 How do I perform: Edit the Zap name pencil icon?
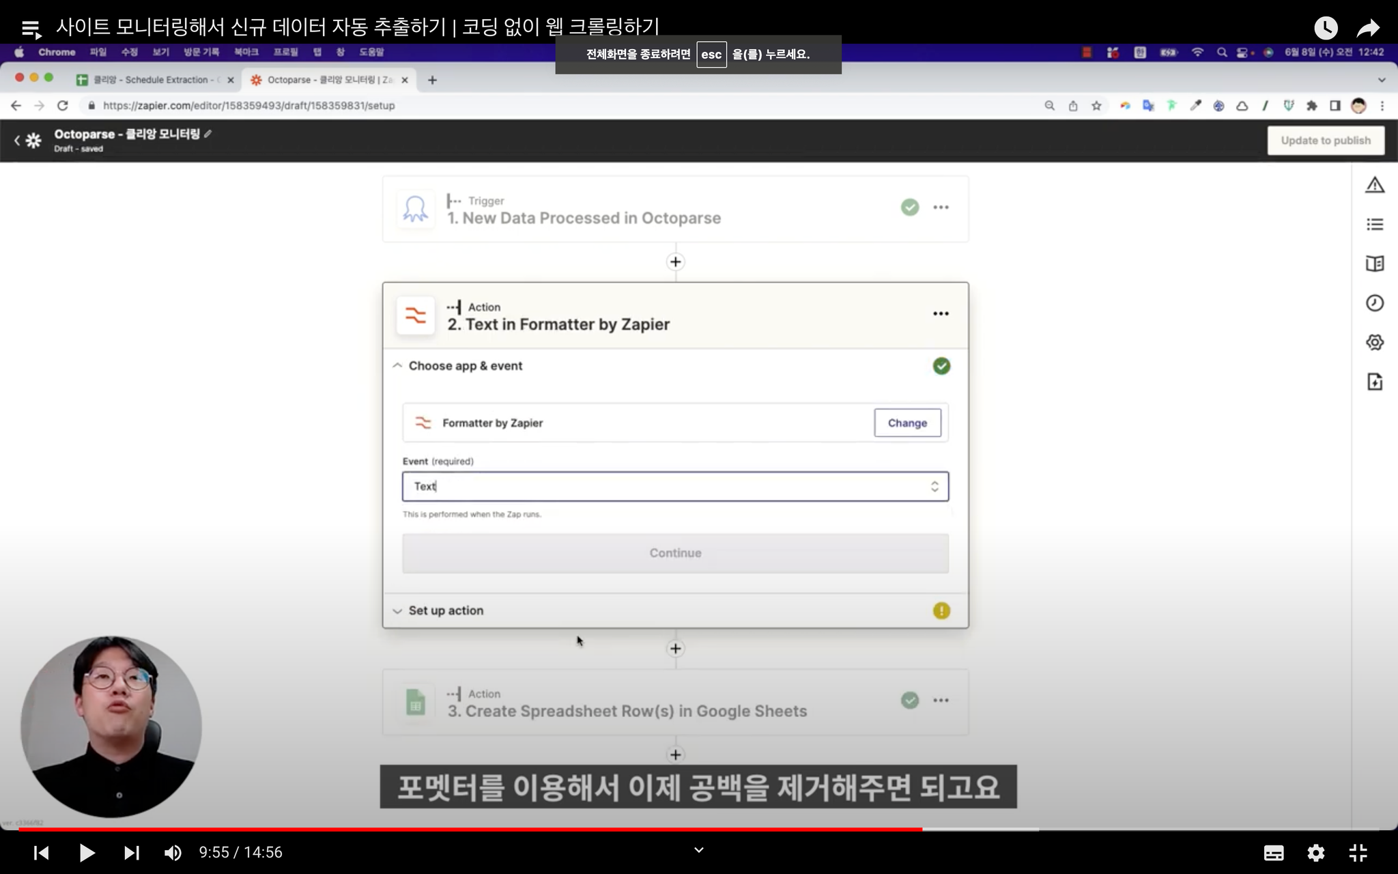(208, 134)
